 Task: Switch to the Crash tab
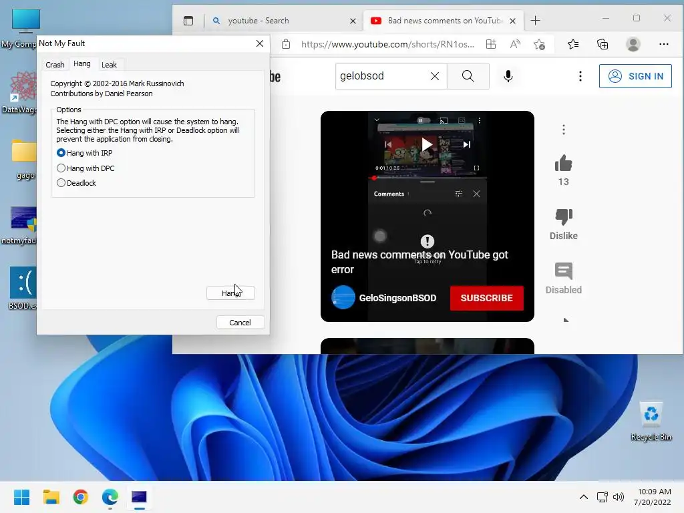pos(55,65)
